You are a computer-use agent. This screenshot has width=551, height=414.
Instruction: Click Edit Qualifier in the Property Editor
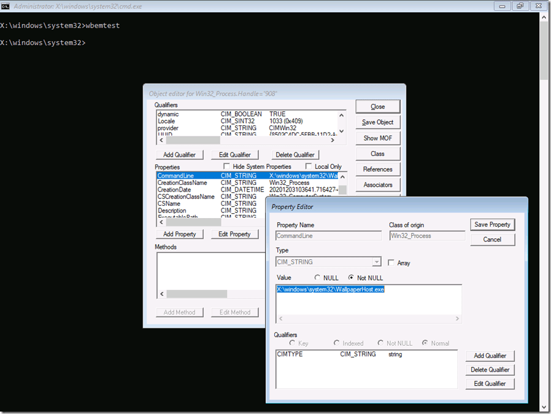click(x=490, y=383)
